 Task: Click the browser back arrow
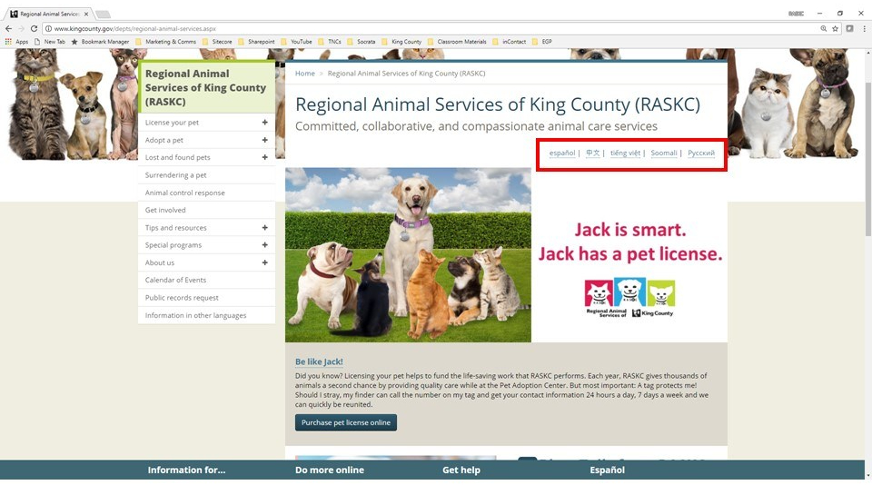[8, 29]
